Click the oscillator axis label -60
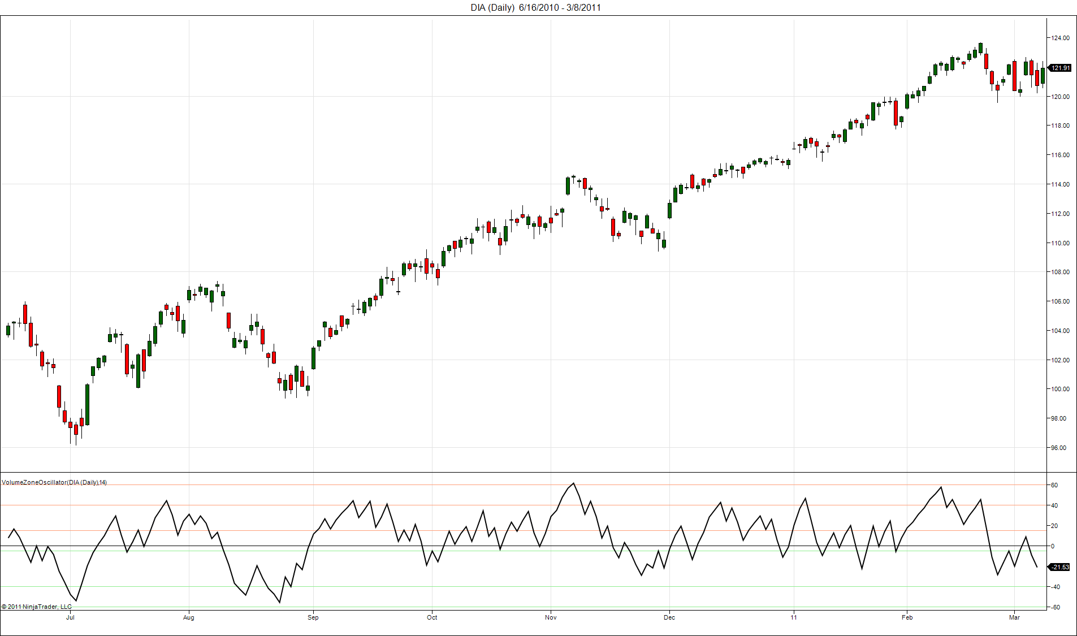 [x=1054, y=607]
